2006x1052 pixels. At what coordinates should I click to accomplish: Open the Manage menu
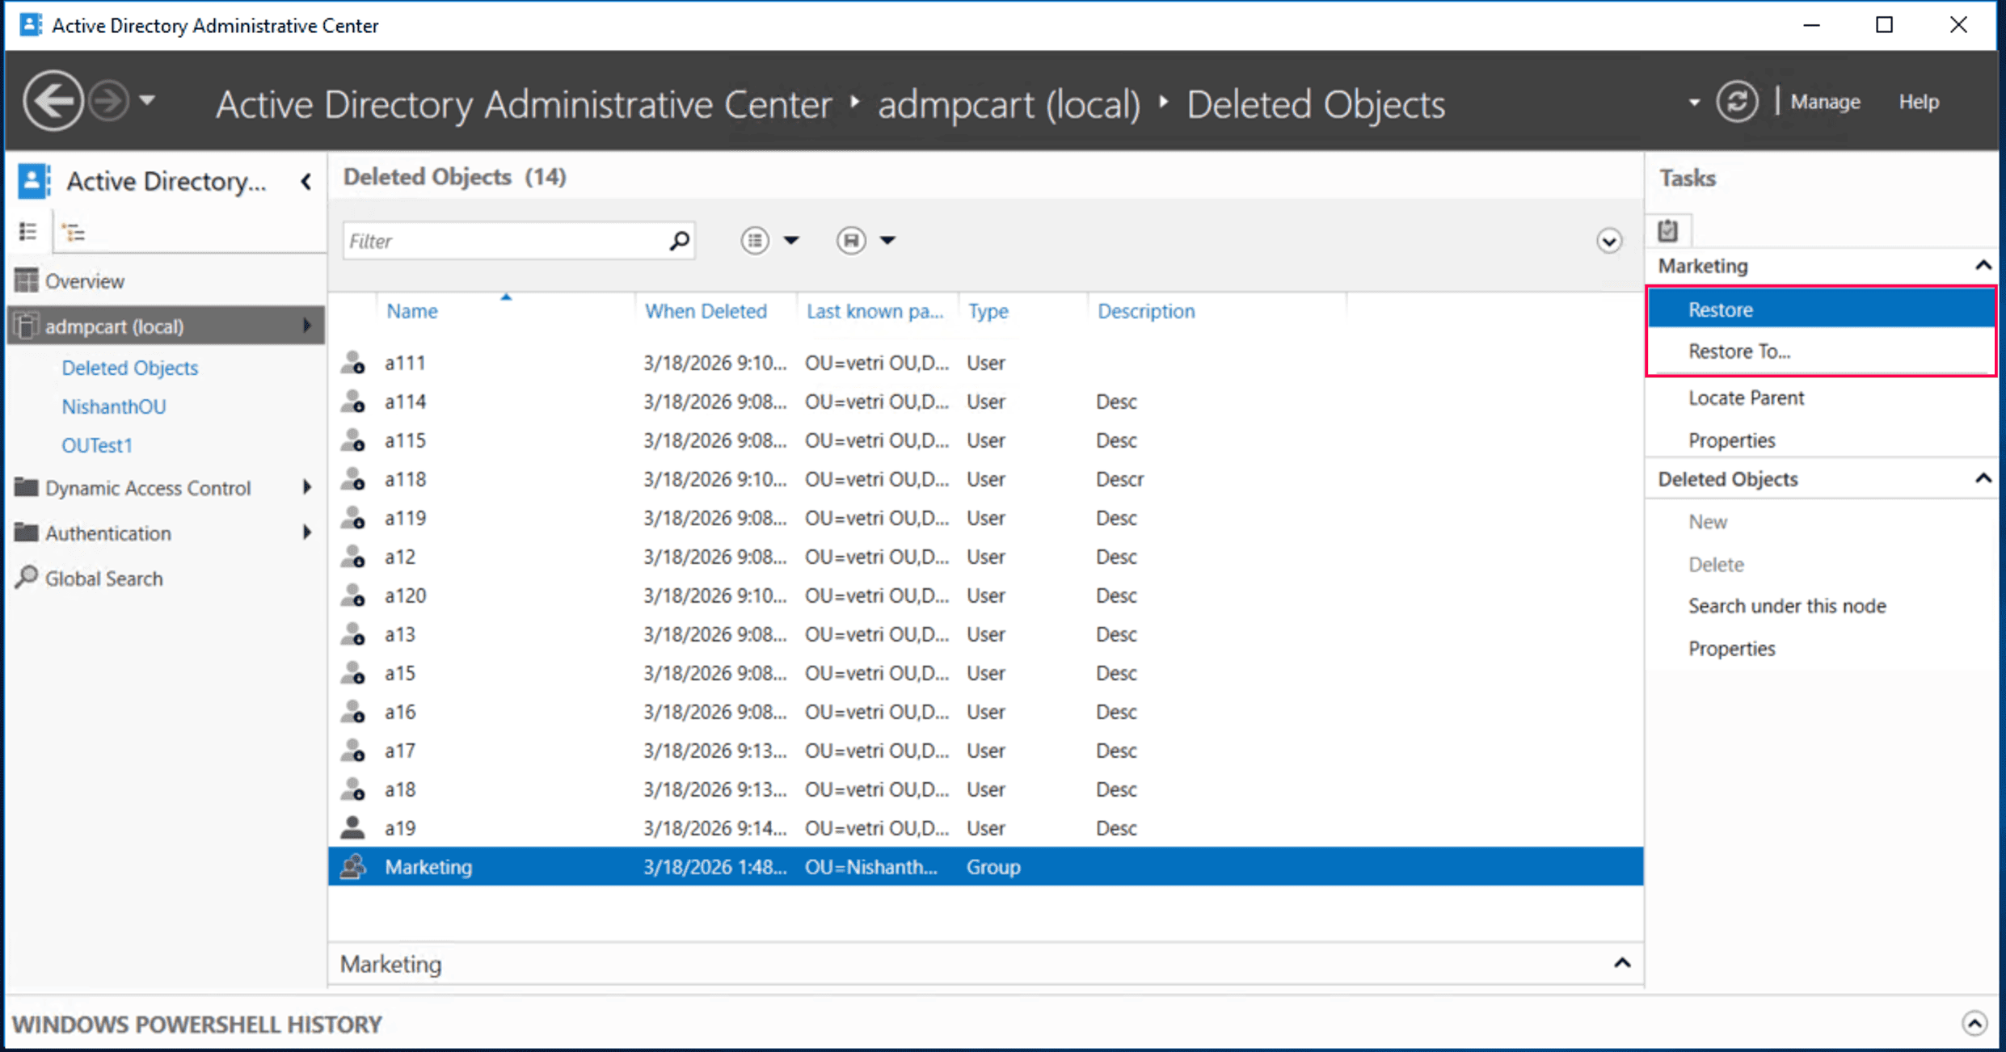tap(1825, 101)
